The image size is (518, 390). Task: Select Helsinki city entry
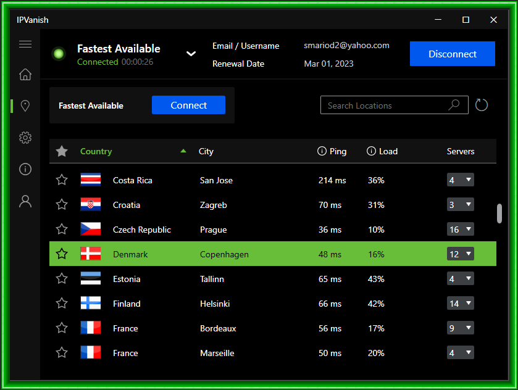pos(215,304)
